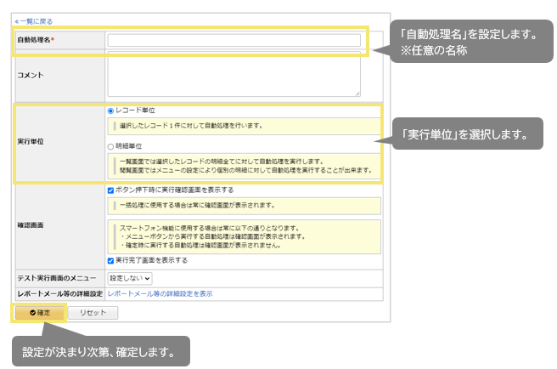Toggle ボタン押下時に実行確認画面を表示する checkbox
Screen dimensions: 557x369
pos(110,190)
